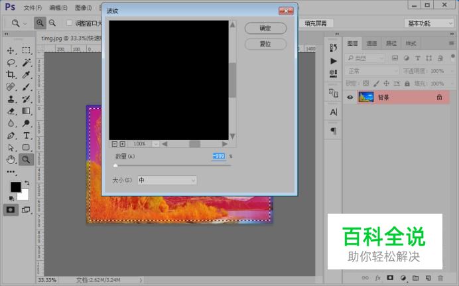The width and height of the screenshot is (459, 286).
Task: Add a layer style (fx)
Action: (378, 278)
